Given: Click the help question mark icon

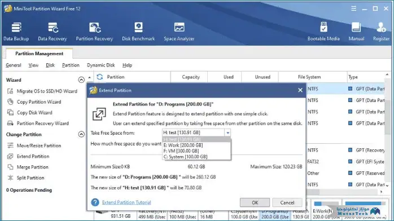Looking at the screenshot, I should point(95,202).
